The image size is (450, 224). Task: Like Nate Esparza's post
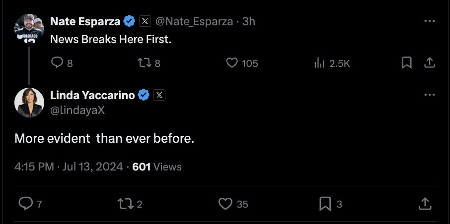pos(232,63)
